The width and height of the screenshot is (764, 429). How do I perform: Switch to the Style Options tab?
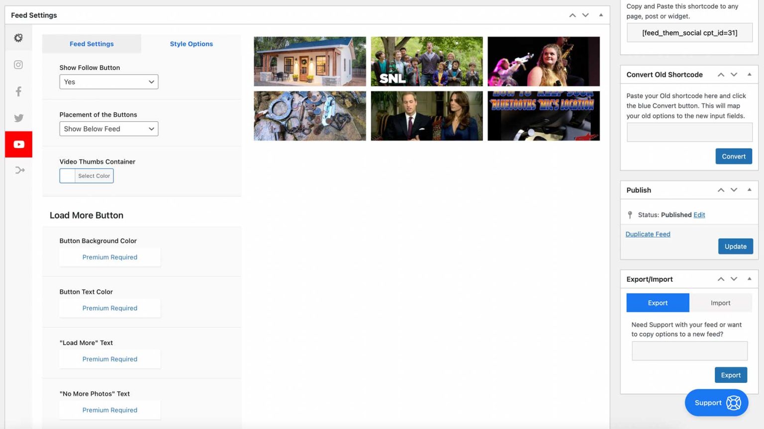pos(191,44)
